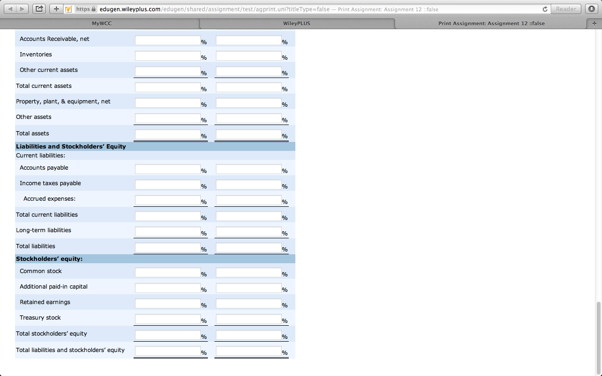
Task: Select the right Treasury stock percent box
Action: click(249, 319)
